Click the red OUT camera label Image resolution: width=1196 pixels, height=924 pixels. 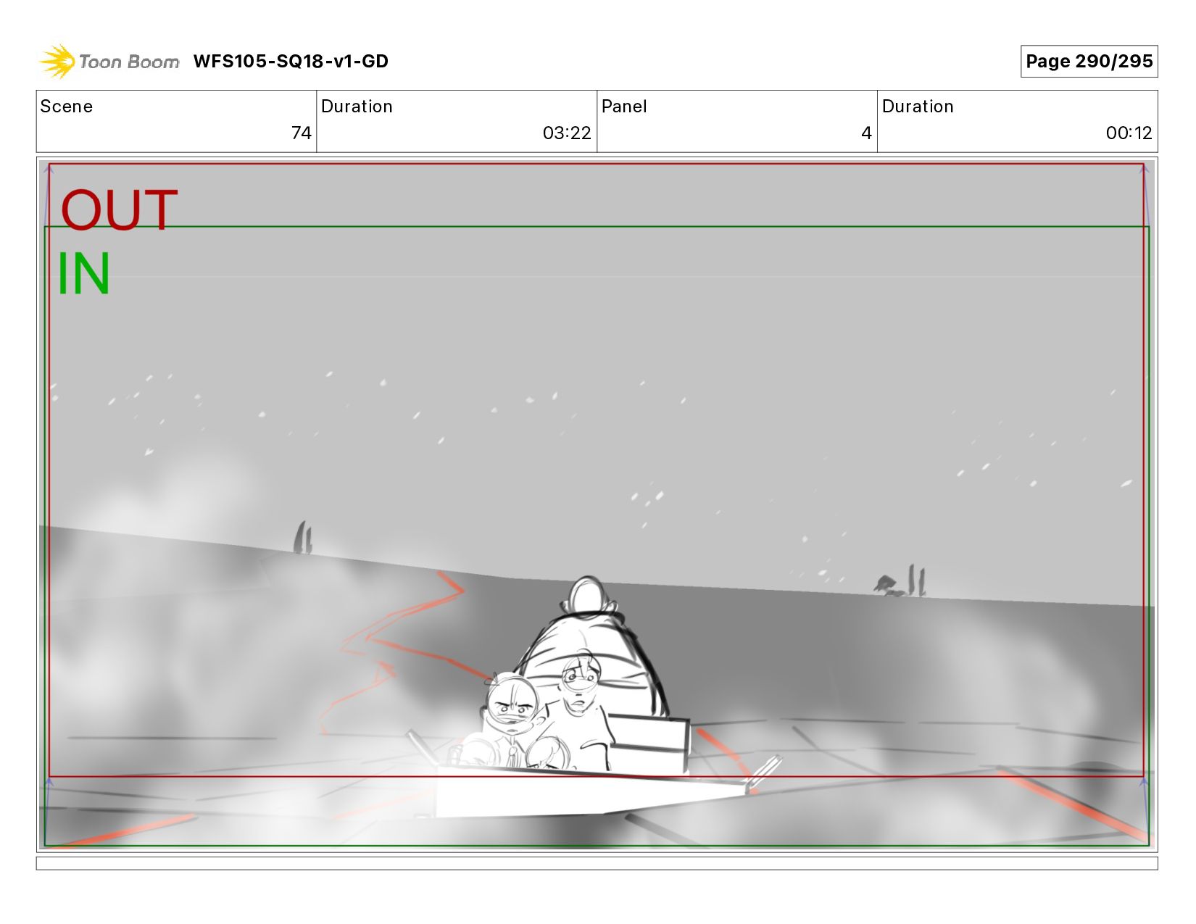tap(119, 209)
